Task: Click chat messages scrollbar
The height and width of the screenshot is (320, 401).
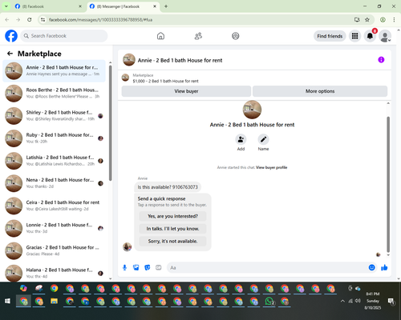Action: (x=388, y=184)
